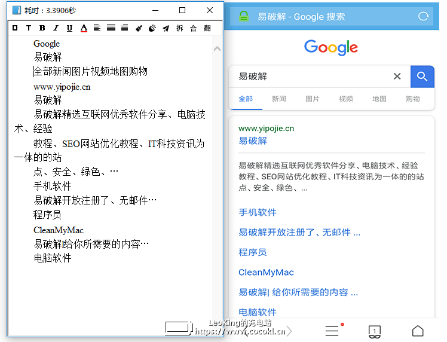Maximize the OCR result window

[182, 10]
